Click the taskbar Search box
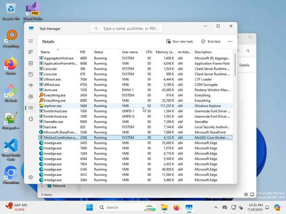This screenshot has height=214, width=286. click(x=127, y=207)
